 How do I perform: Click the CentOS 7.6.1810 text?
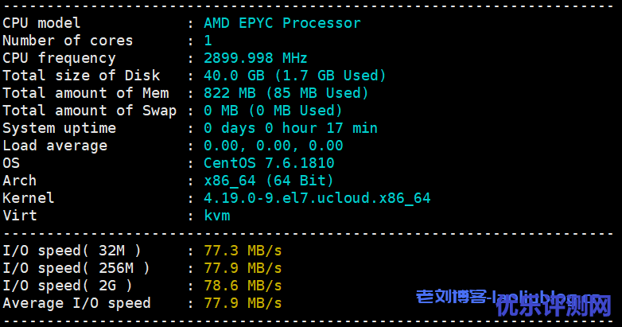[x=269, y=163]
